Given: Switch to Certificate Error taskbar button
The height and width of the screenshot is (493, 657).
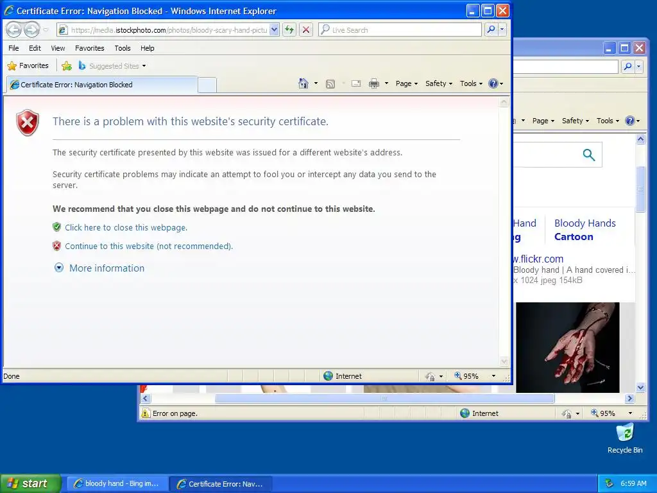Looking at the screenshot, I should point(221,484).
